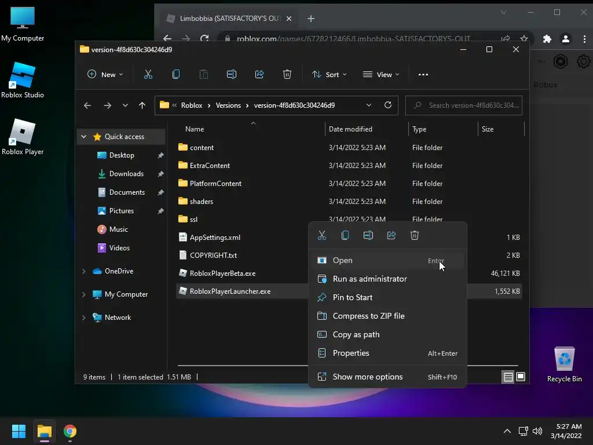Screen dimensions: 593x445
Task: Select Compress to ZIP file
Action: point(387,316)
